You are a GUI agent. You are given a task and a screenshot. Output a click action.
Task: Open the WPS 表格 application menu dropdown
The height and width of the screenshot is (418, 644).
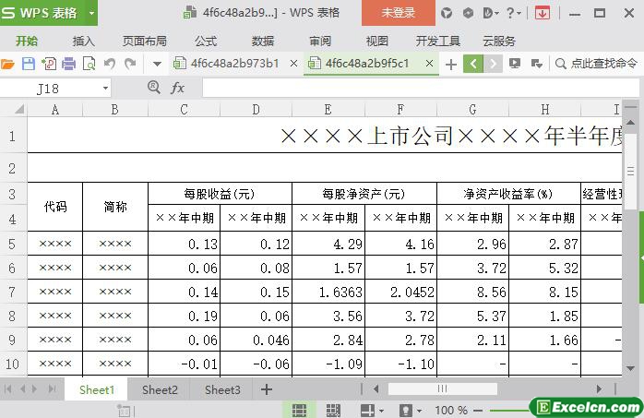pos(91,13)
